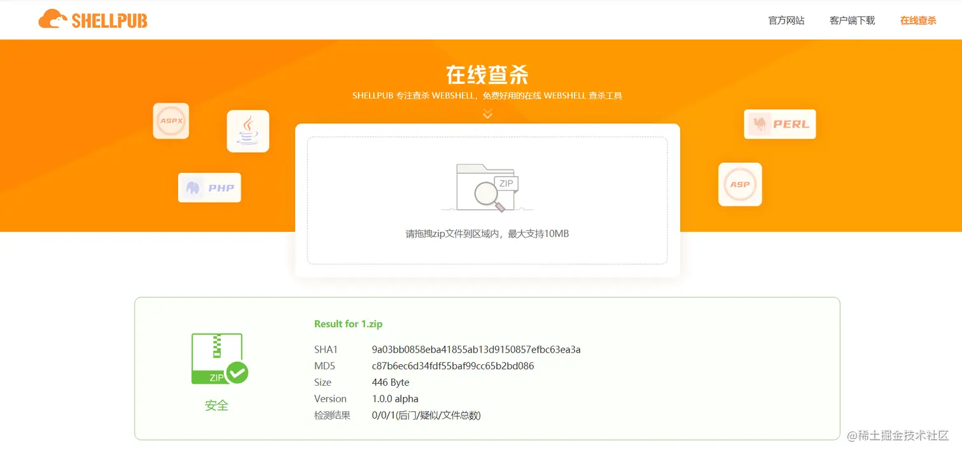Image resolution: width=962 pixels, height=455 pixels.
Task: Select the PERL language icon
Action: [780, 124]
